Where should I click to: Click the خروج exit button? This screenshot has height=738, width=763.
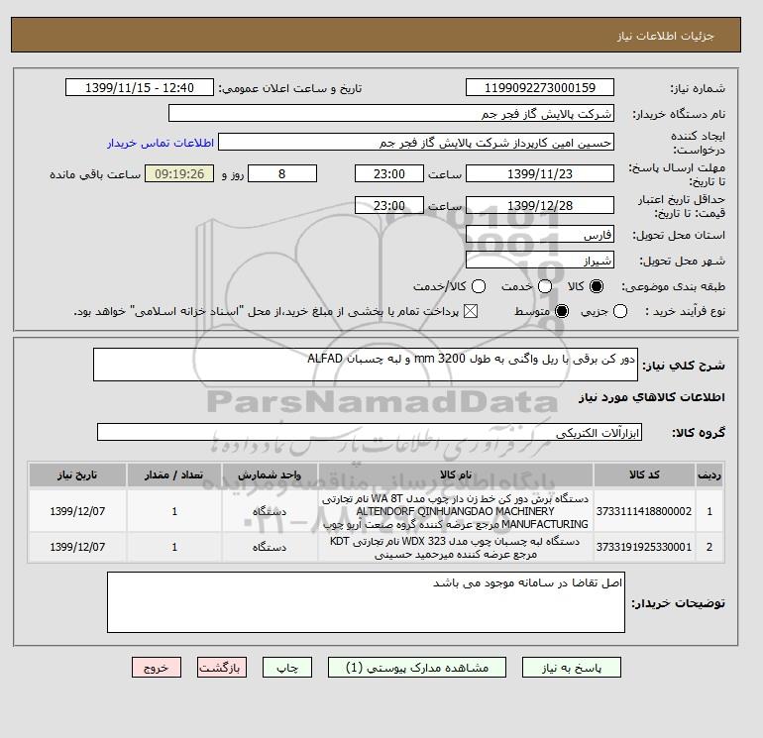(157, 668)
